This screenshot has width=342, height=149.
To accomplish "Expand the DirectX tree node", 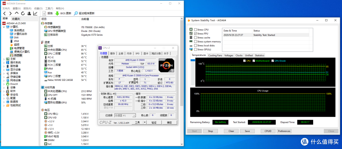I will (4, 84).
